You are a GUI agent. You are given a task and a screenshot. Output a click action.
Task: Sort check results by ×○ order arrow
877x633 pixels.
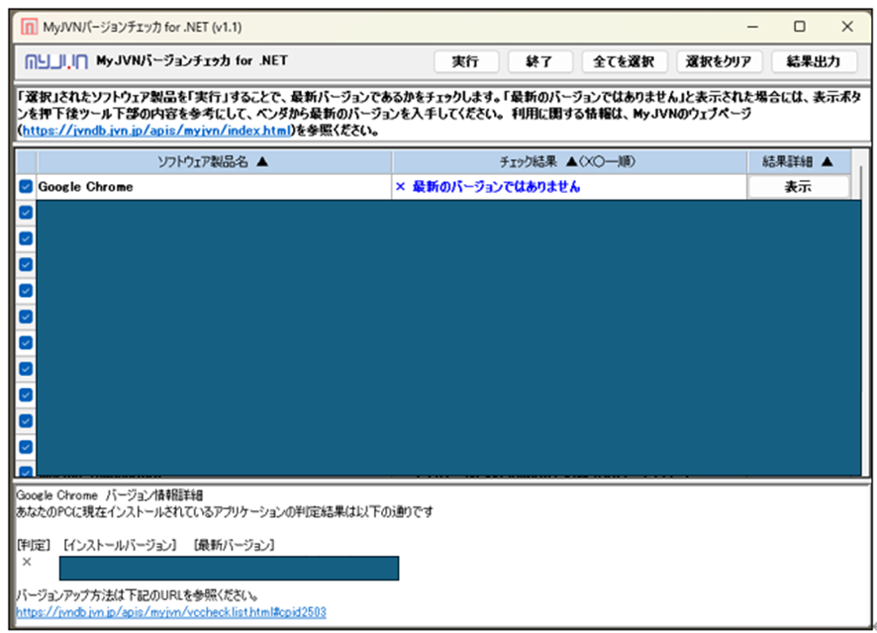pos(571,161)
